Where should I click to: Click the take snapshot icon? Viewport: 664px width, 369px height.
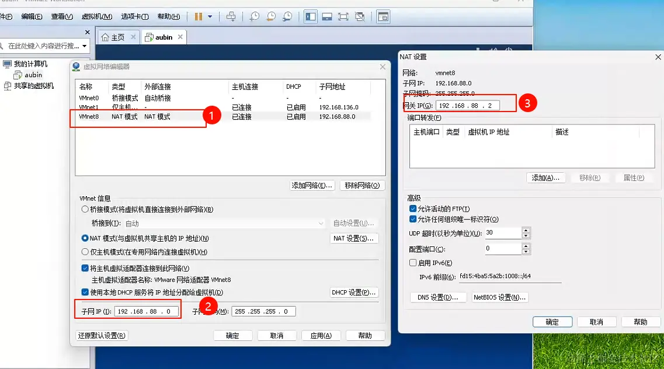pyautogui.click(x=255, y=16)
